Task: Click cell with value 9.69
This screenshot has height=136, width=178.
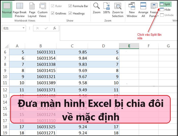Action: pyautogui.click(x=72, y=71)
